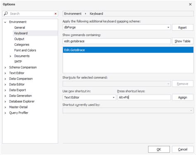The height and width of the screenshot is (155, 196).
Task: Select the Documents tree item
Action: pyautogui.click(x=22, y=56)
